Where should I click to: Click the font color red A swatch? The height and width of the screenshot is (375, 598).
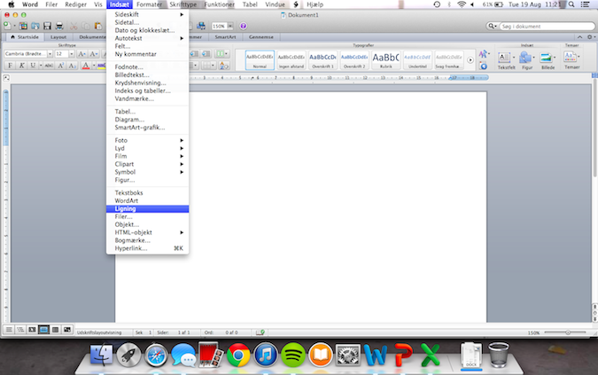pyautogui.click(x=86, y=66)
